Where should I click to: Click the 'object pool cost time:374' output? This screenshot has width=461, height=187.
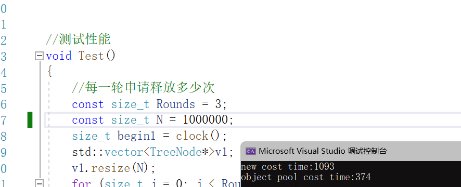[306, 177]
